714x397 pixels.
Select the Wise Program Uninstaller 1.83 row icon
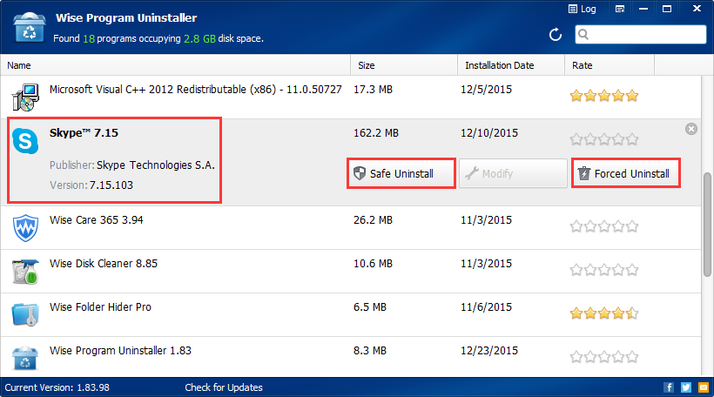click(25, 359)
